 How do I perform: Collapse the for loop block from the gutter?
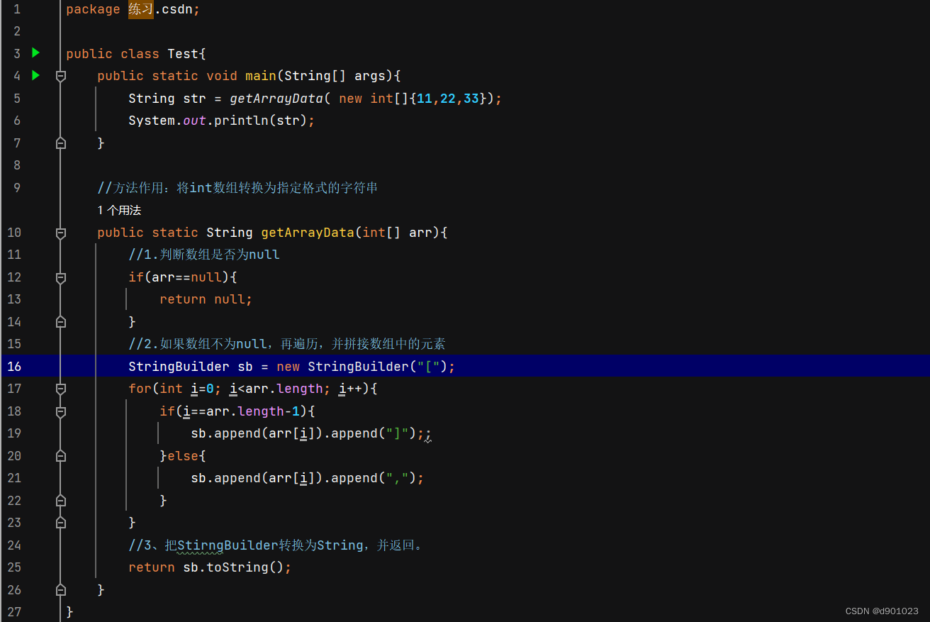tap(60, 389)
